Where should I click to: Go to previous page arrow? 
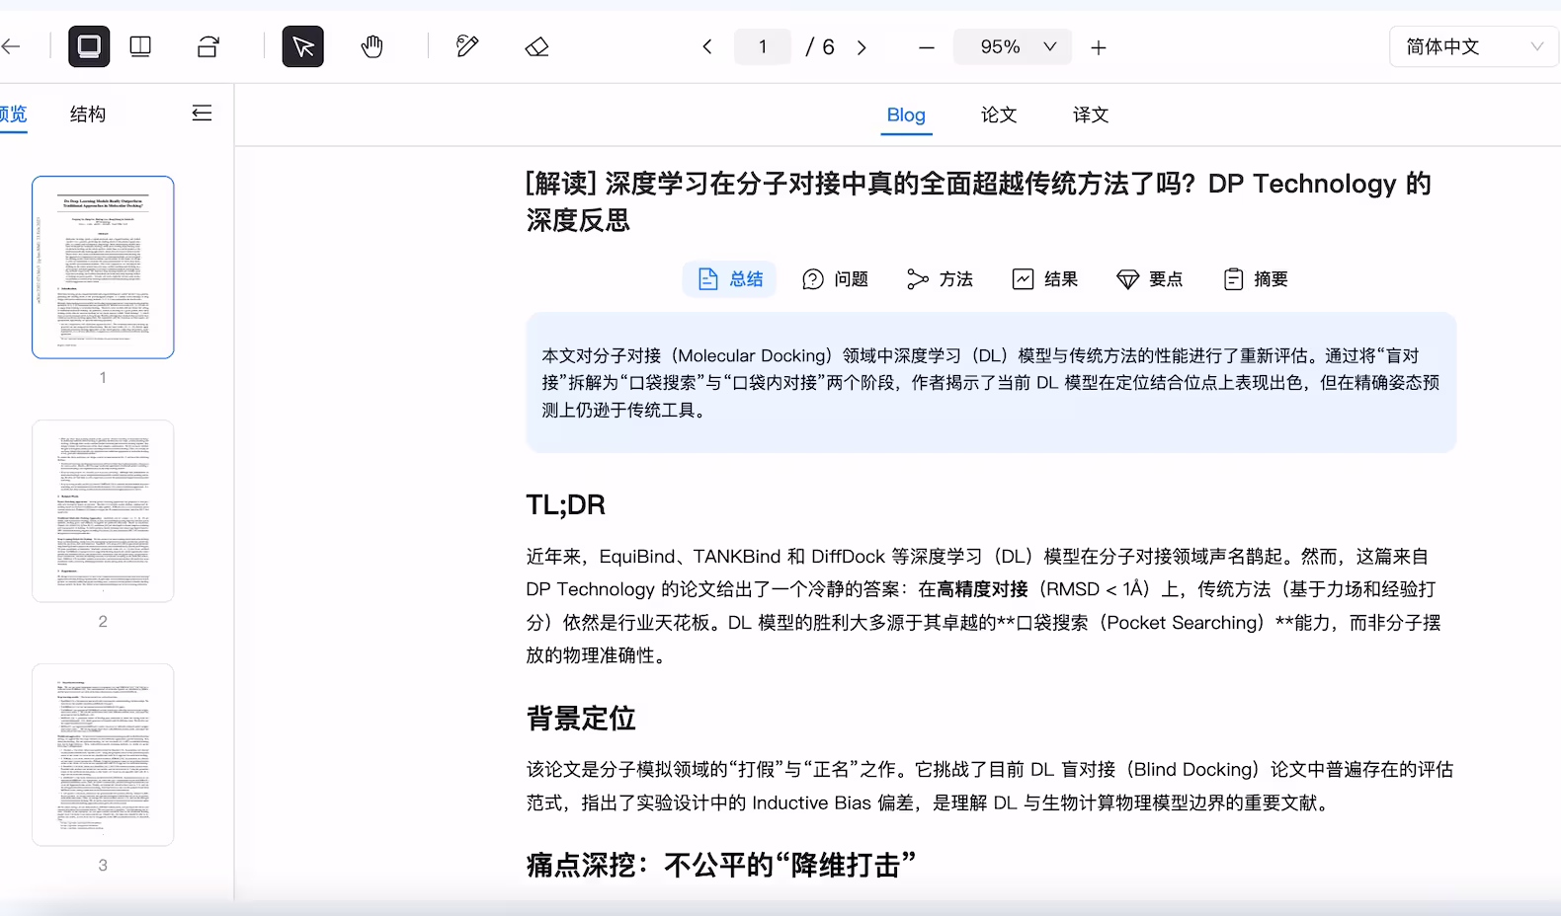[x=707, y=46]
